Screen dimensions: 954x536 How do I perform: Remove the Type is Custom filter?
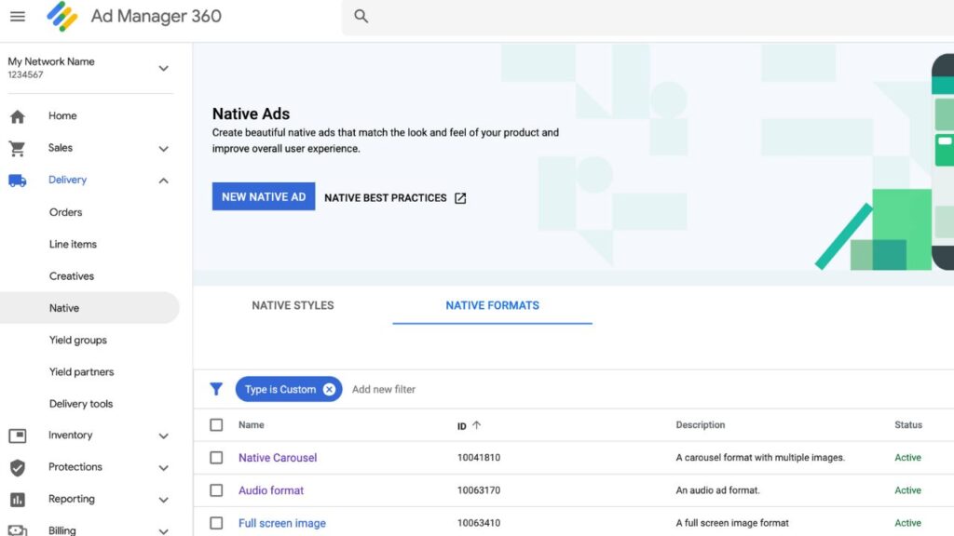click(329, 390)
